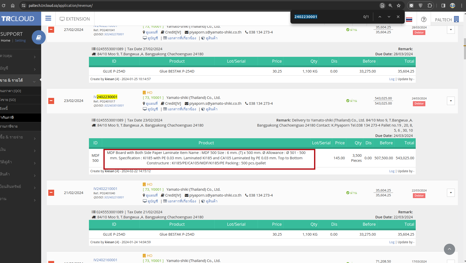Image resolution: width=466 pixels, height=263 pixels.
Task: Open Log for MDF 500 invoice entry
Action: (x=392, y=171)
